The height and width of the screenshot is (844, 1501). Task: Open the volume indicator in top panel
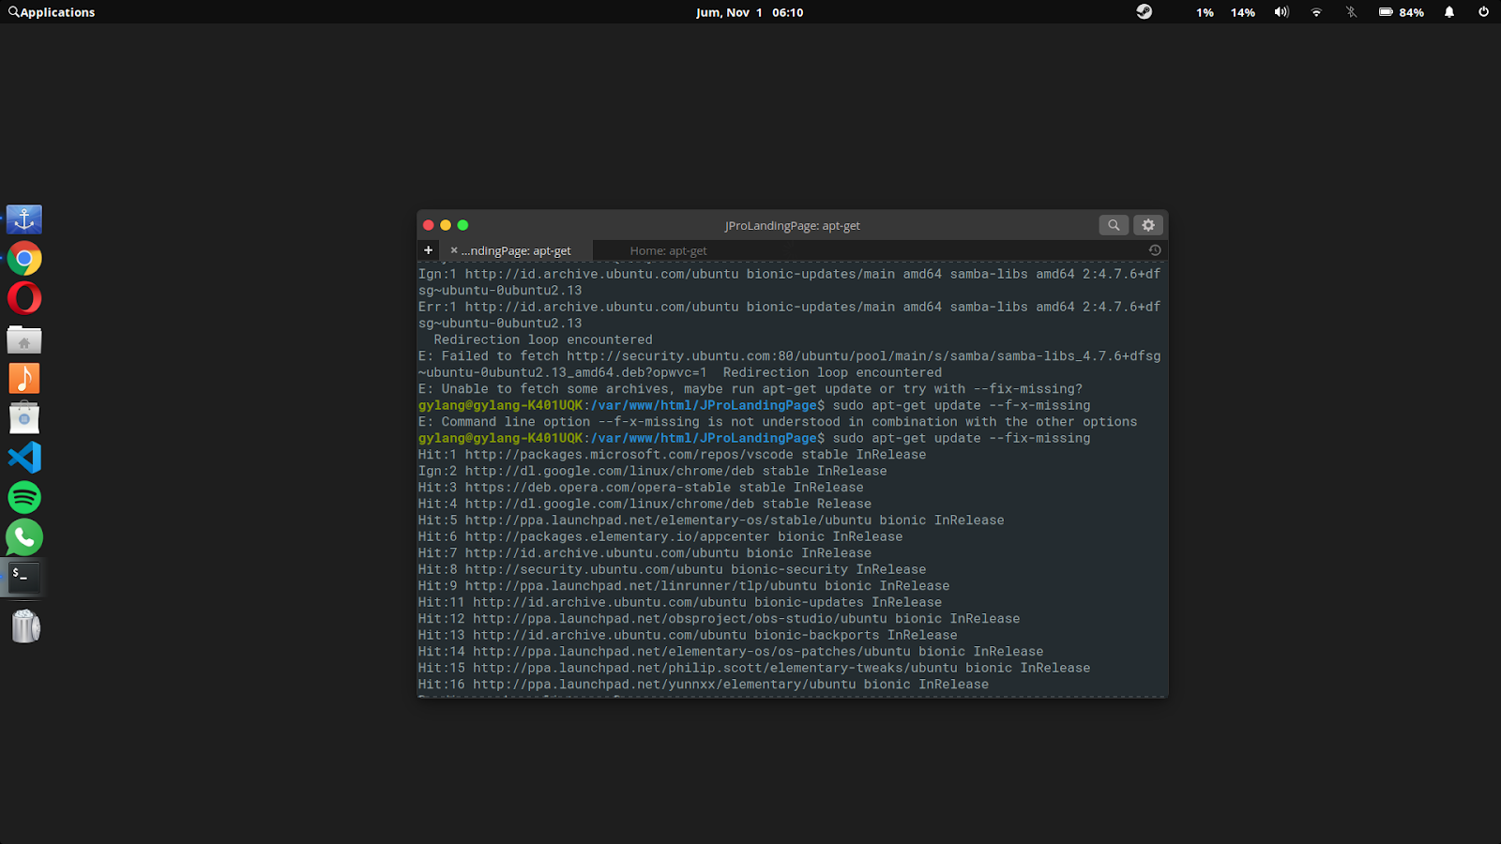coord(1281,12)
